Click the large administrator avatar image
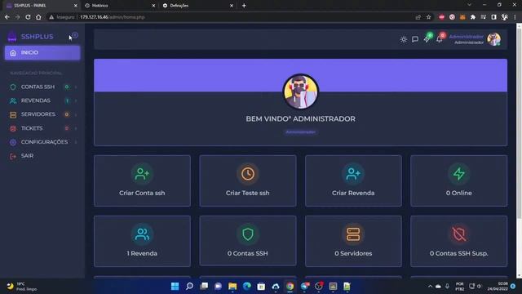Viewport: 522px width, 294px height. pos(301,91)
